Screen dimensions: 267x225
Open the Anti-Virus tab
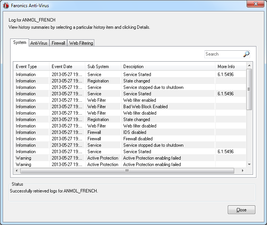click(39, 43)
